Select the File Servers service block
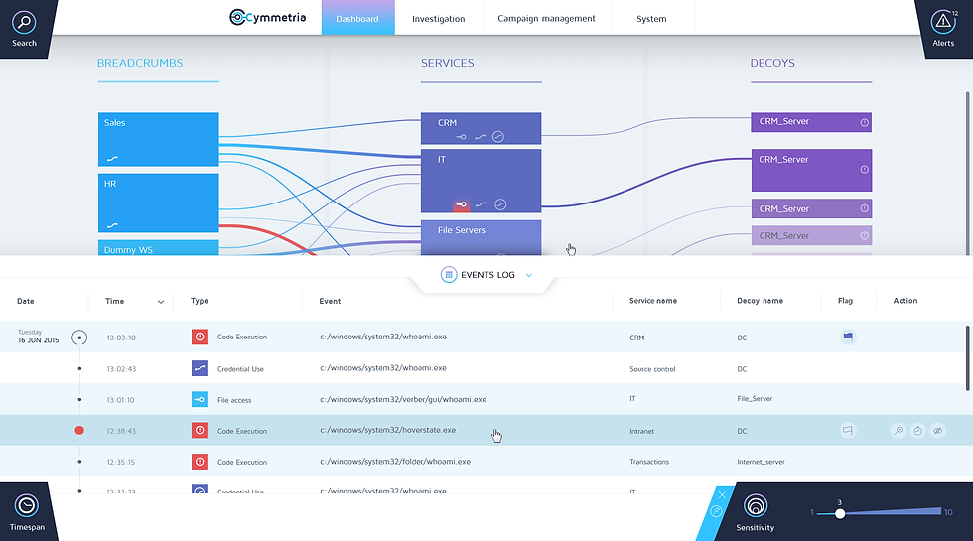 481,237
